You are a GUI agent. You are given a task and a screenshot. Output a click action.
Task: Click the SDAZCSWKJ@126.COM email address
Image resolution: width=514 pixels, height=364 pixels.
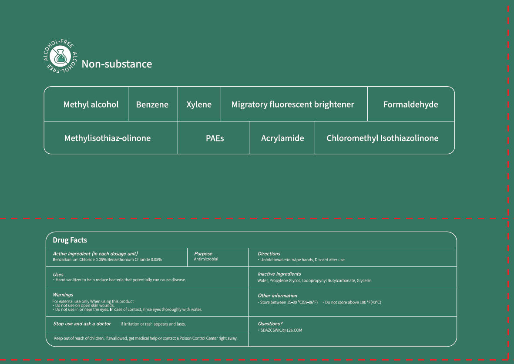(281, 330)
